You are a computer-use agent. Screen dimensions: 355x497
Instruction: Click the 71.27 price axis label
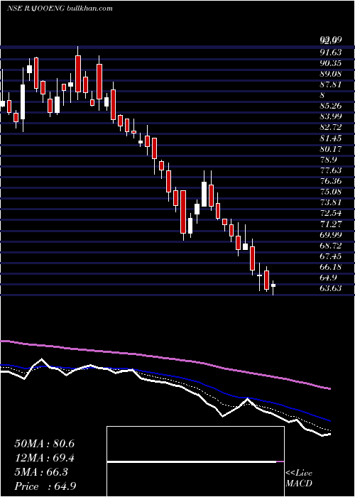(330, 224)
